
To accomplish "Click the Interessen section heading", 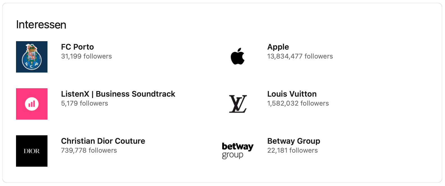I will click(x=41, y=25).
